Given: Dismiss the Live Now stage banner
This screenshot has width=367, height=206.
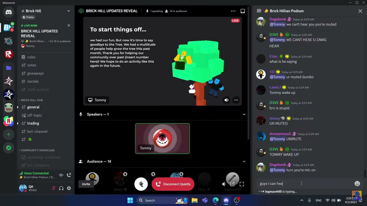Looking at the screenshot, I should (x=69, y=25).
